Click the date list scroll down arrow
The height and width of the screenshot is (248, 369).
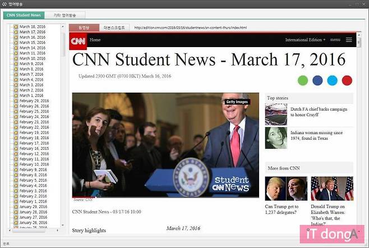tap(63, 225)
